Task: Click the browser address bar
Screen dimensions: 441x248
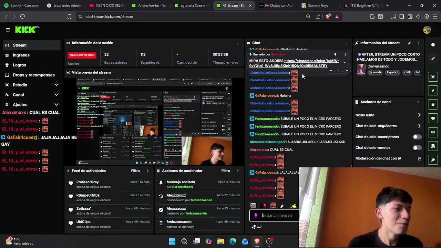Action: coord(193,17)
